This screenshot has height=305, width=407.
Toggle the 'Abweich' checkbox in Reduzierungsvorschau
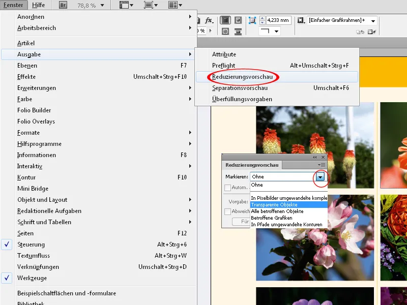click(x=227, y=211)
